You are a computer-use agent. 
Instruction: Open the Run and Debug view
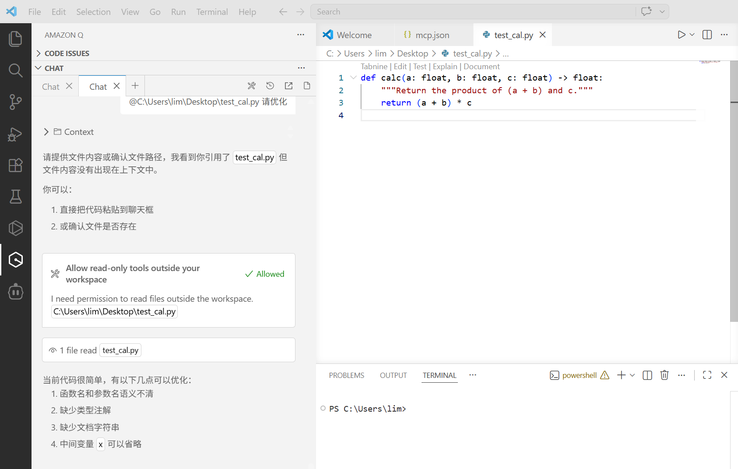(x=16, y=134)
